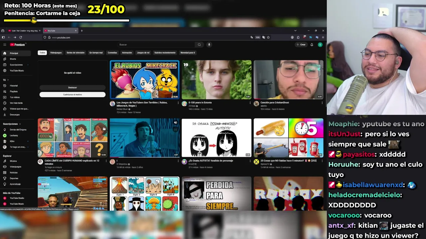Open KBro channel subscription
The width and height of the screenshot is (426, 239).
pyautogui.click(x=17, y=141)
